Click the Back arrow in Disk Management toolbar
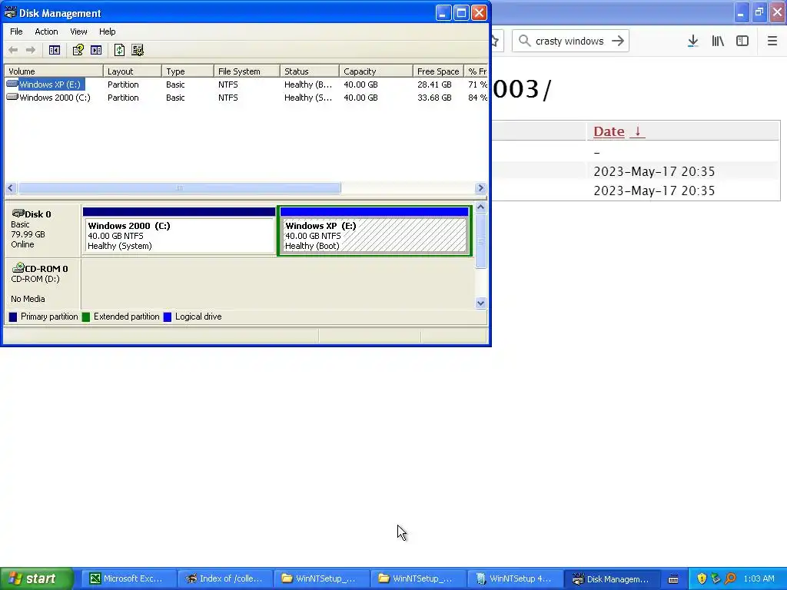Screen dimensions: 787x590 (x=14, y=50)
